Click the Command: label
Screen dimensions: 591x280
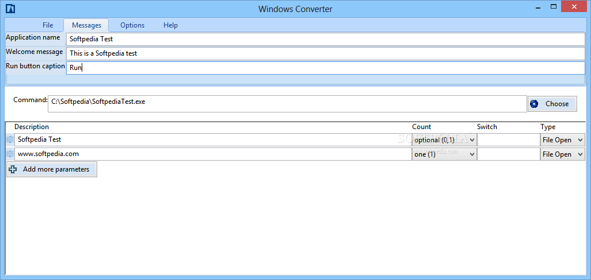click(30, 100)
